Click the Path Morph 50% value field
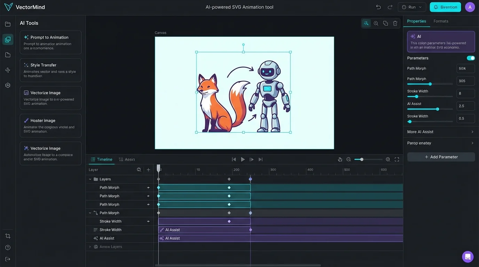The width and height of the screenshot is (479, 267). coord(465,68)
